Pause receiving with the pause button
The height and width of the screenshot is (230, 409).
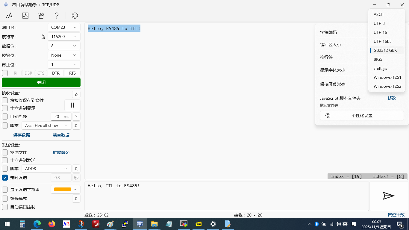tap(72, 105)
